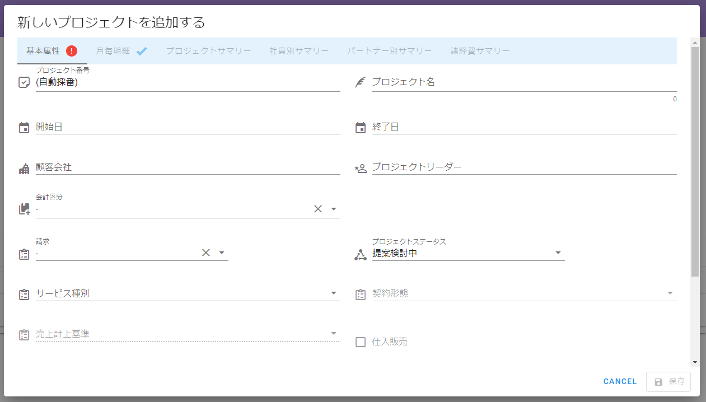
Task: Click the calendar icon beside 終了日
Action: point(361,128)
